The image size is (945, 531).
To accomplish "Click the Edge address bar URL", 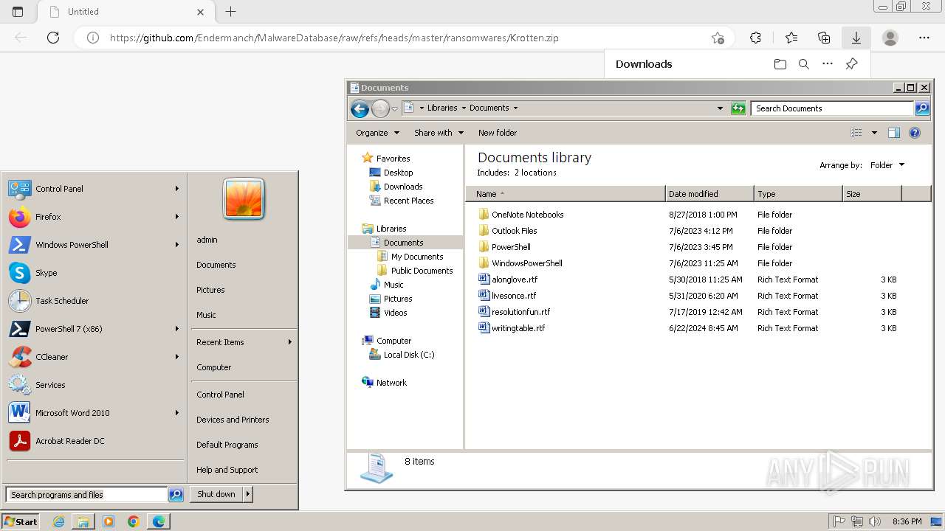I will click(x=334, y=38).
